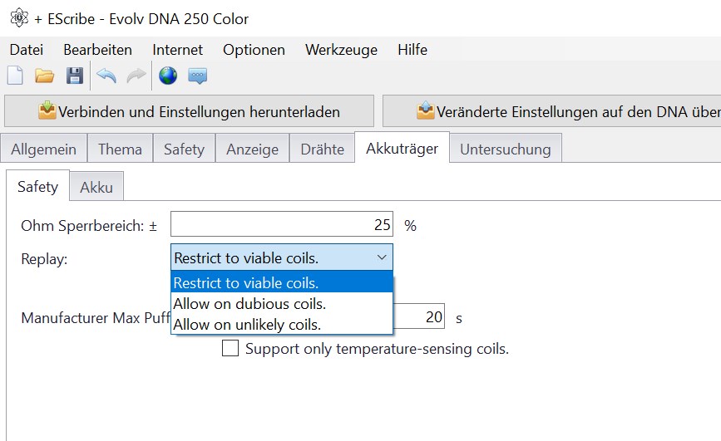
Task: Open the globe internet icon
Action: 168,76
